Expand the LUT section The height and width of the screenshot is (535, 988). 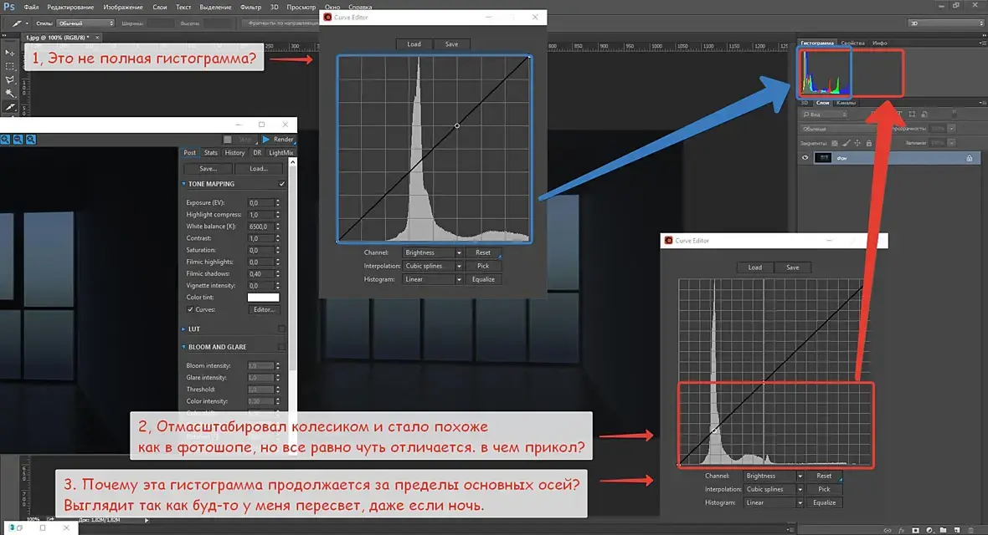tap(183, 329)
